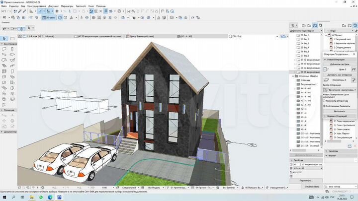Select the Marquee tool in toolbox
358x201 pixels.
13,38
